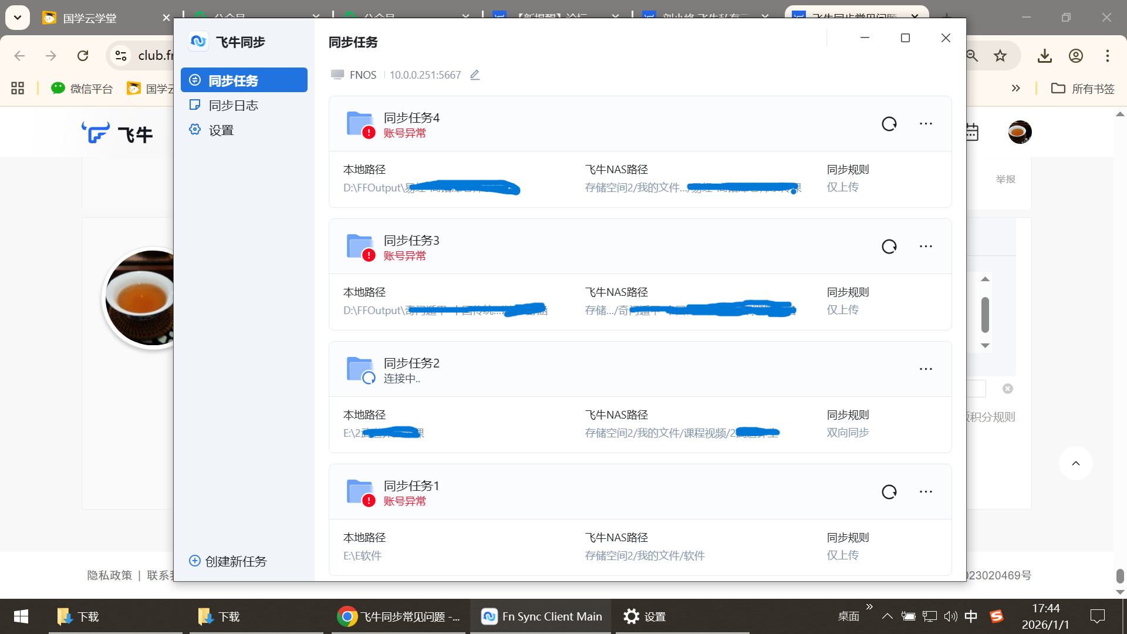Retry sync for 同步任务4

[x=889, y=124]
